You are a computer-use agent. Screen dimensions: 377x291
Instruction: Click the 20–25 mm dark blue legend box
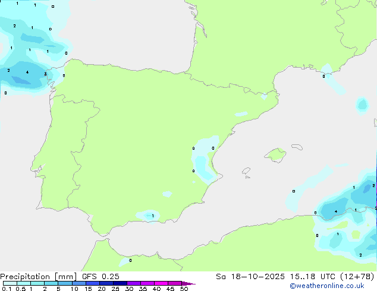coord(106,283)
